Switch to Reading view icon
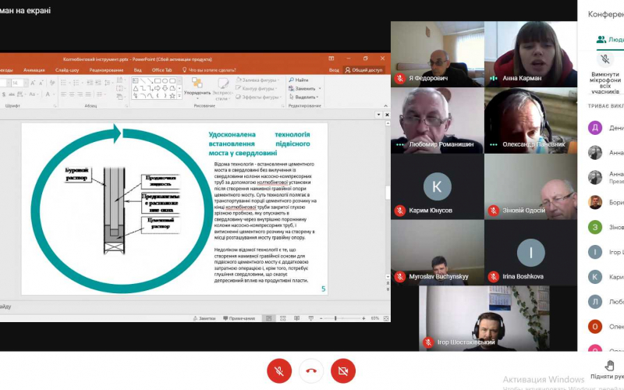Screen dimensions: 624x390 [297, 318]
